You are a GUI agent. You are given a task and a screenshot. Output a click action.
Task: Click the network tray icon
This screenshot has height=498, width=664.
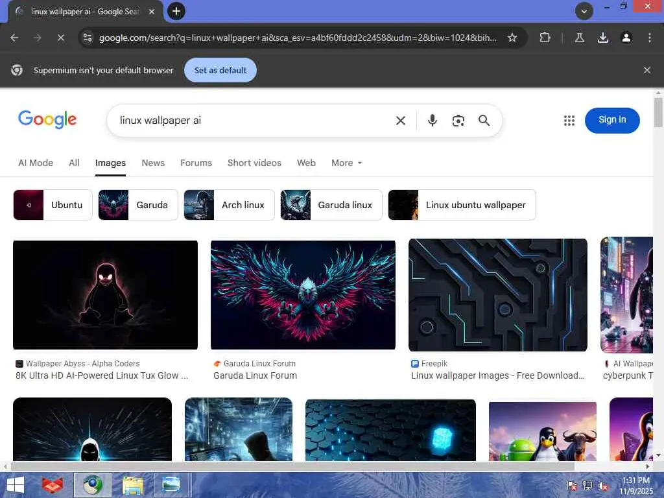tap(587, 486)
